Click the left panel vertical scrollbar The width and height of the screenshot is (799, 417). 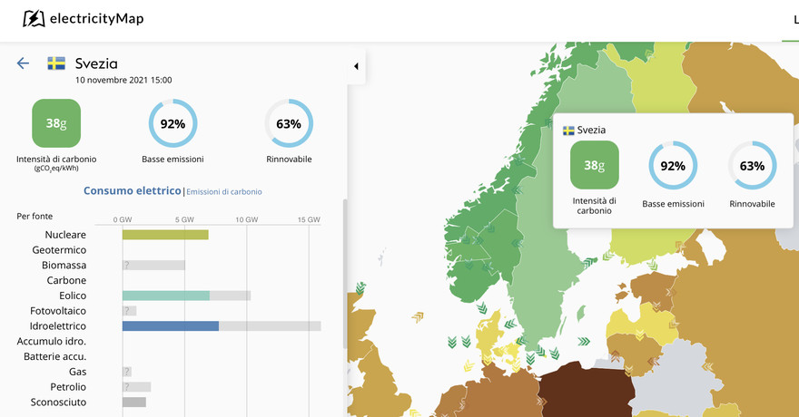343,272
